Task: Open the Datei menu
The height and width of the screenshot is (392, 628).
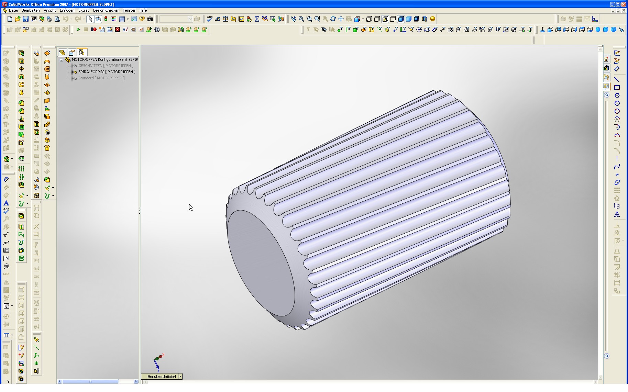Action: click(x=13, y=10)
